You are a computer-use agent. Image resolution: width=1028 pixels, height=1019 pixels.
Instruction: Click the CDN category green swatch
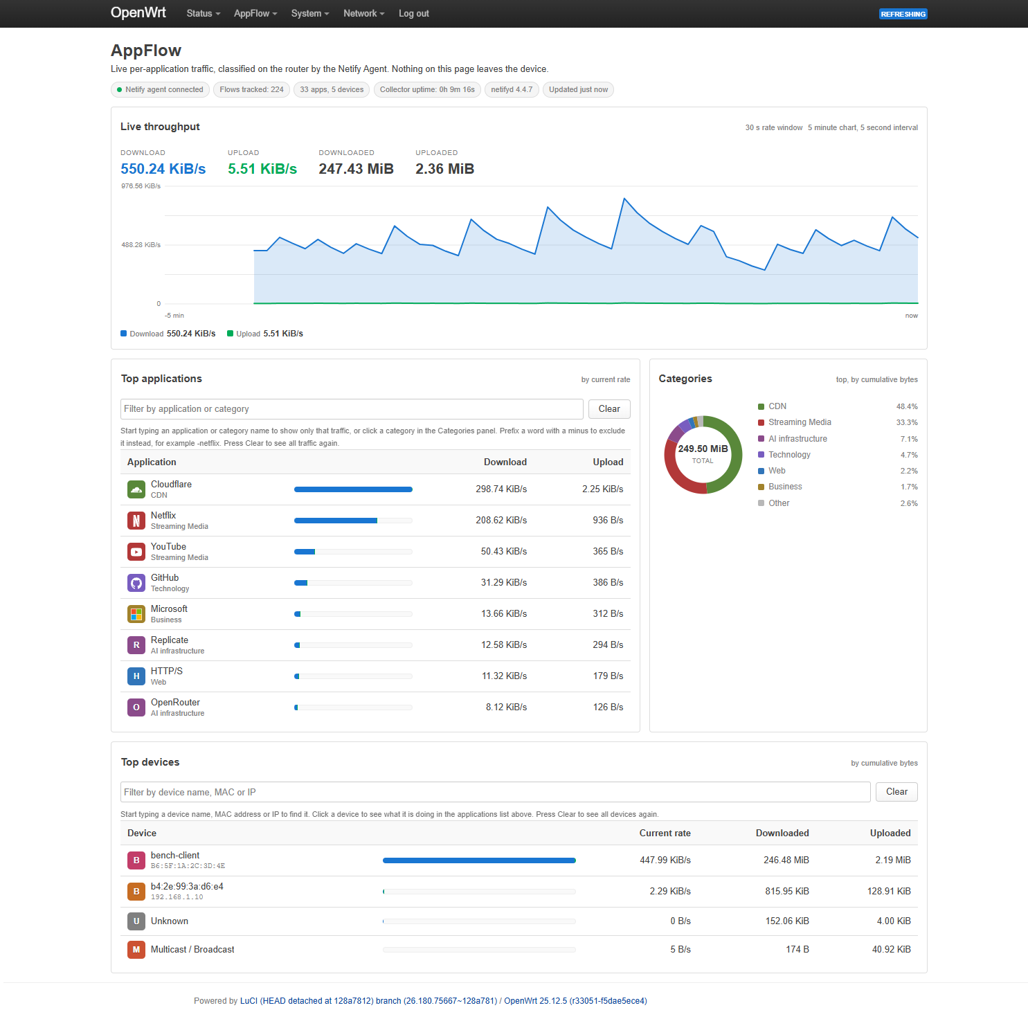pyautogui.click(x=761, y=407)
